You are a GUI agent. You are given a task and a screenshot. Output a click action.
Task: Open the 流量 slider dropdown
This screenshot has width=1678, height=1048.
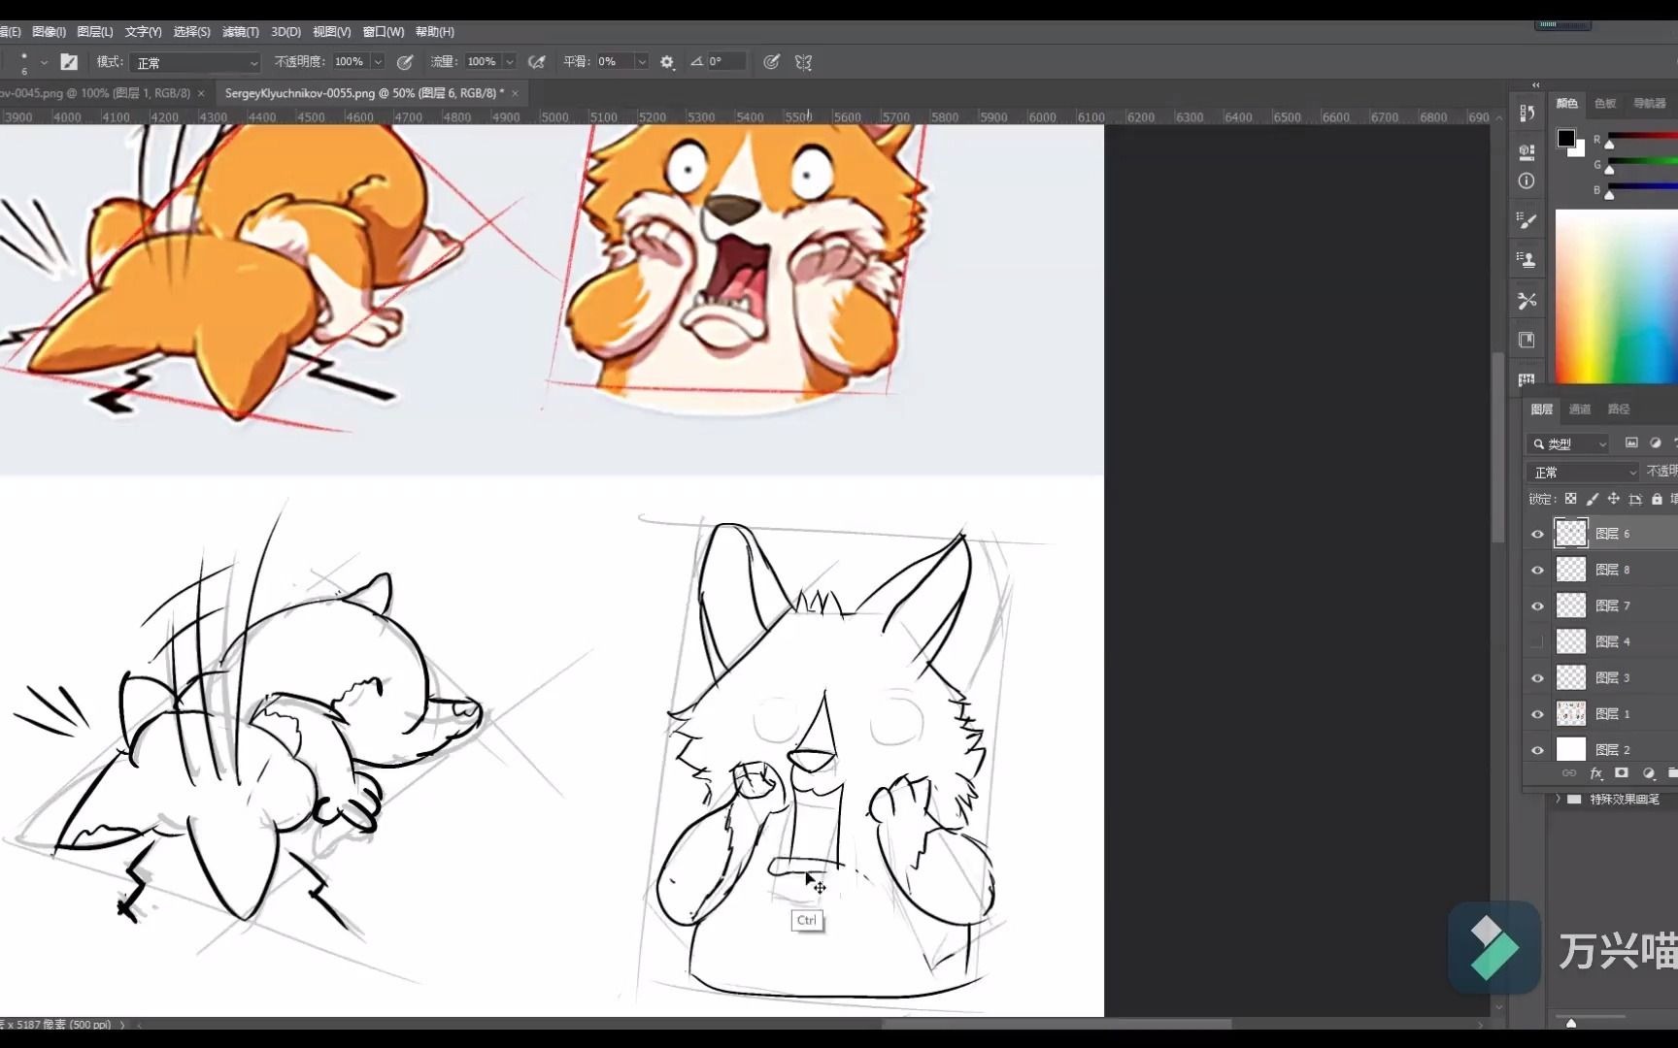[510, 62]
